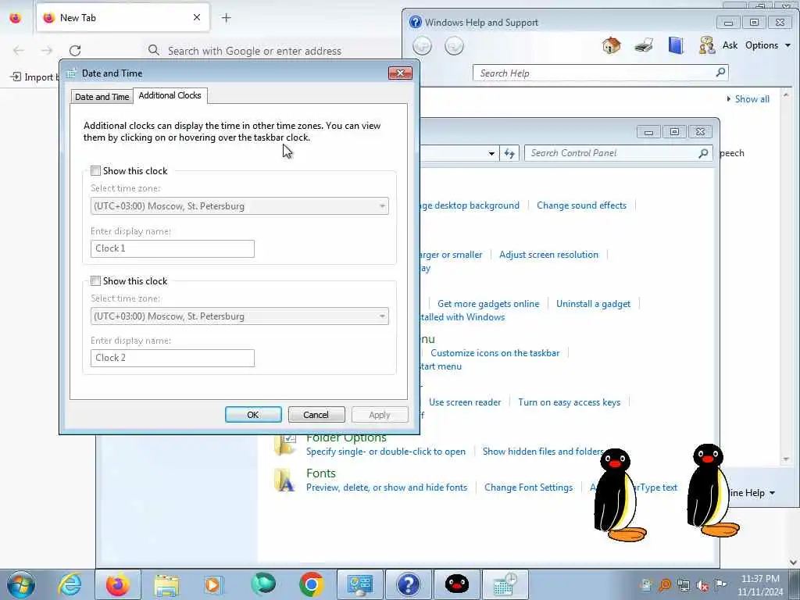Enable first Show this clock checkbox
Screen dimensions: 800x600
[95, 170]
